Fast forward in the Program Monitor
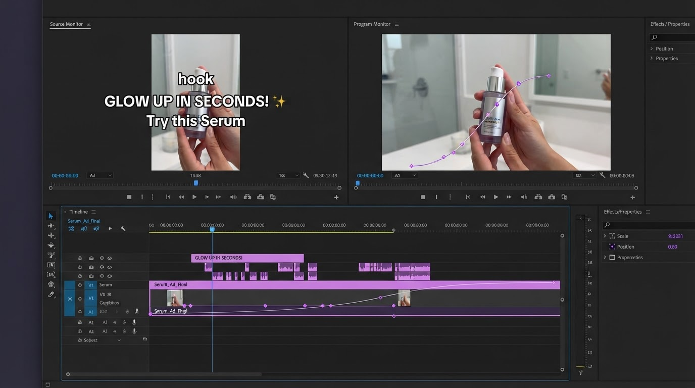The width and height of the screenshot is (695, 388). tap(509, 197)
